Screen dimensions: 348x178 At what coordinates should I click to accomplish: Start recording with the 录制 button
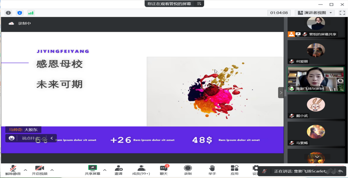tap(188, 170)
